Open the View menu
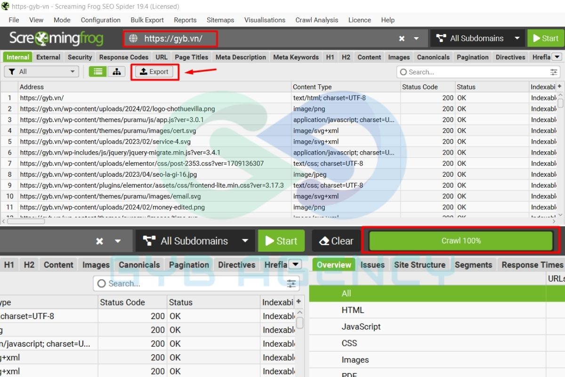The width and height of the screenshot is (565, 377). tap(36, 20)
